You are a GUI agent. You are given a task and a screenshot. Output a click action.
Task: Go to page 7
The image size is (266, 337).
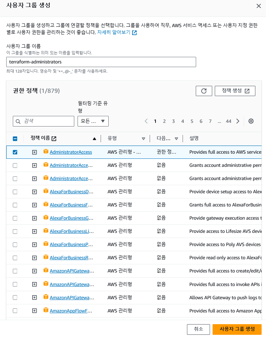click(210, 121)
